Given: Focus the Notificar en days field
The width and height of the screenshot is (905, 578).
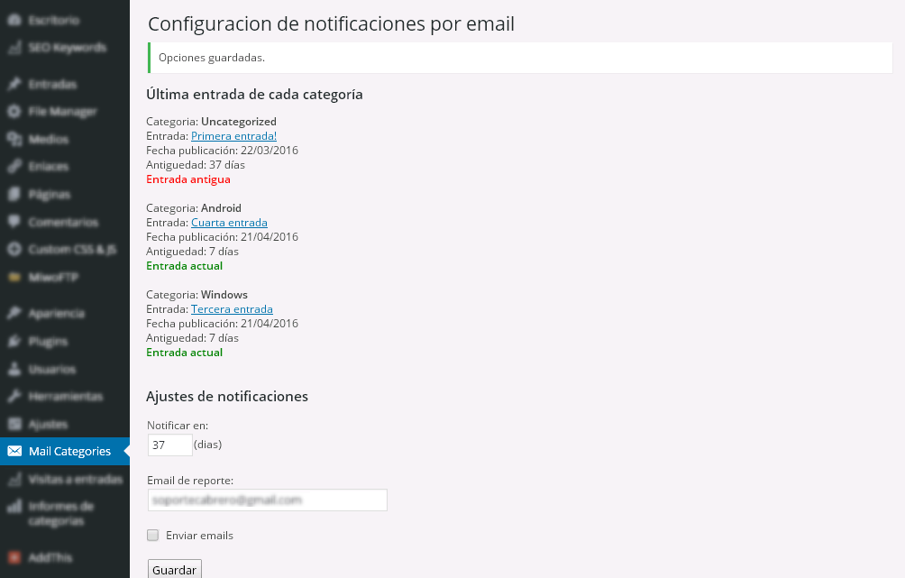Looking at the screenshot, I should (x=170, y=445).
